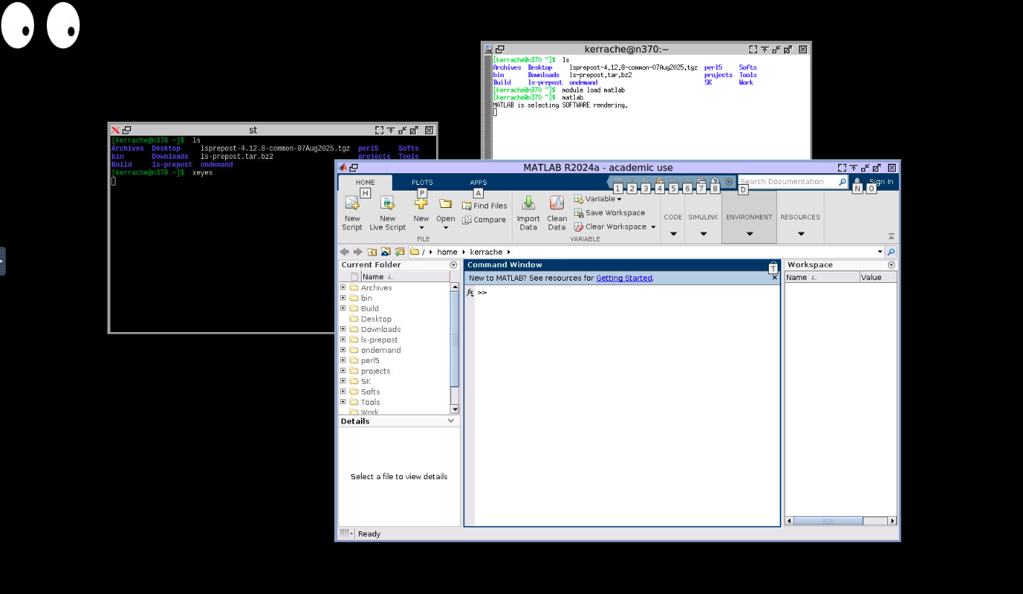The height and width of the screenshot is (594, 1023).
Task: Expand the Archives folder
Action: click(x=343, y=287)
